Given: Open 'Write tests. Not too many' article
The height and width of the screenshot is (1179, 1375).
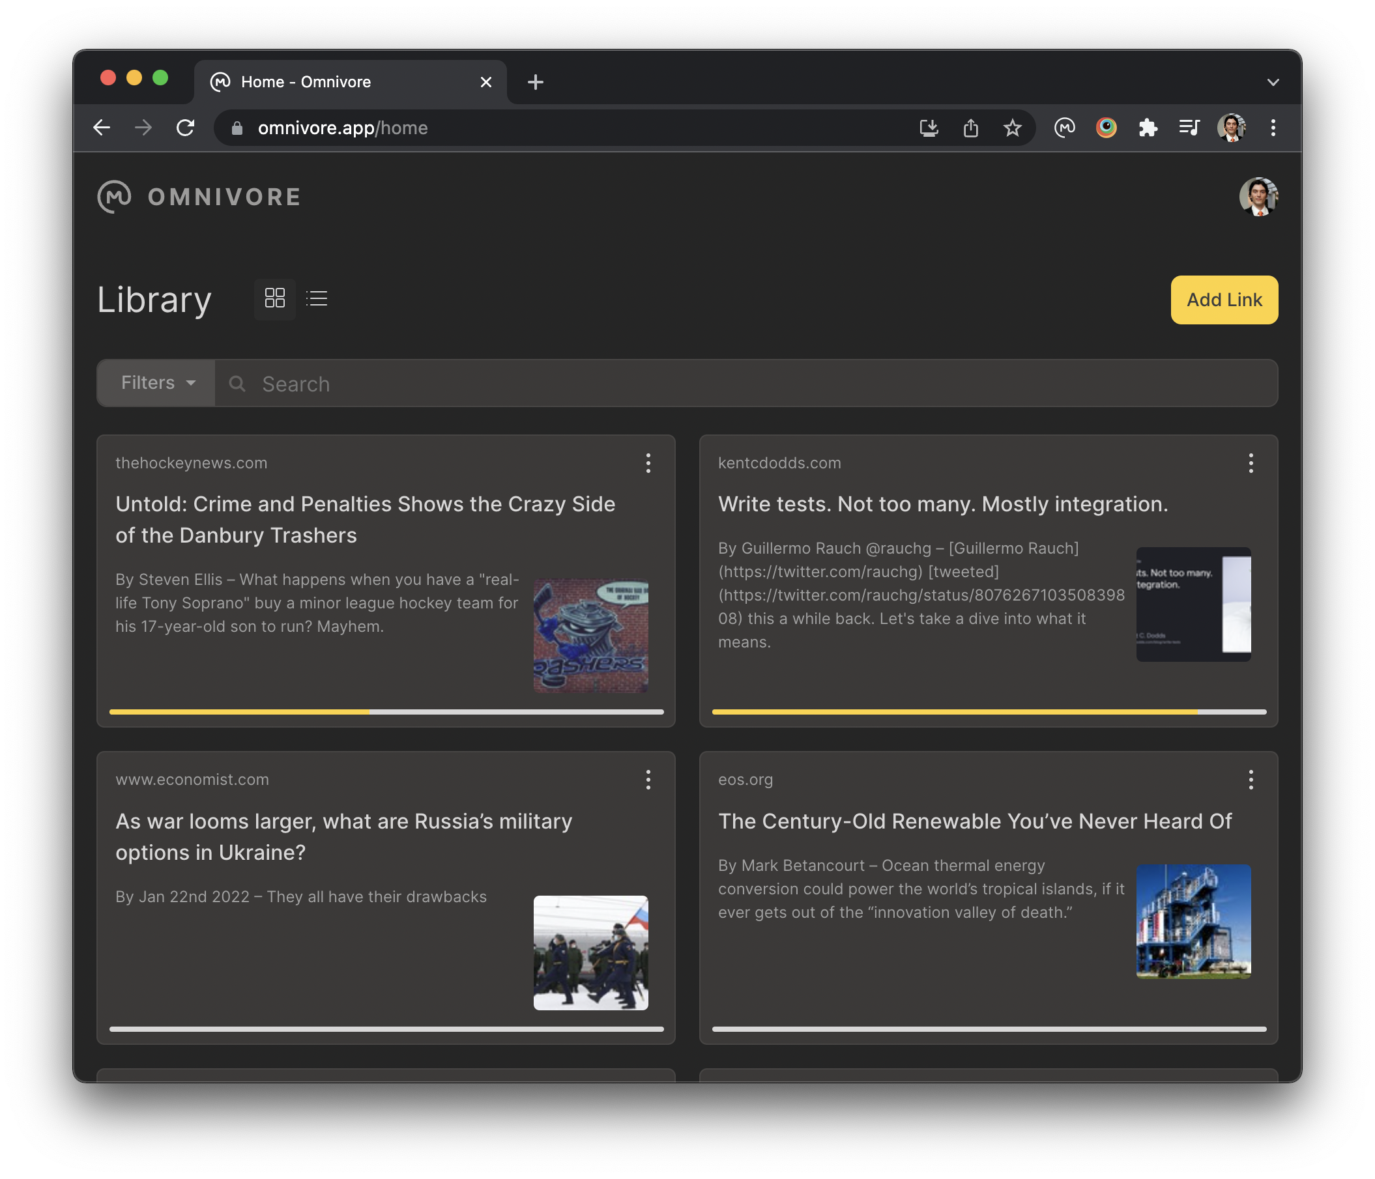Looking at the screenshot, I should click(942, 504).
